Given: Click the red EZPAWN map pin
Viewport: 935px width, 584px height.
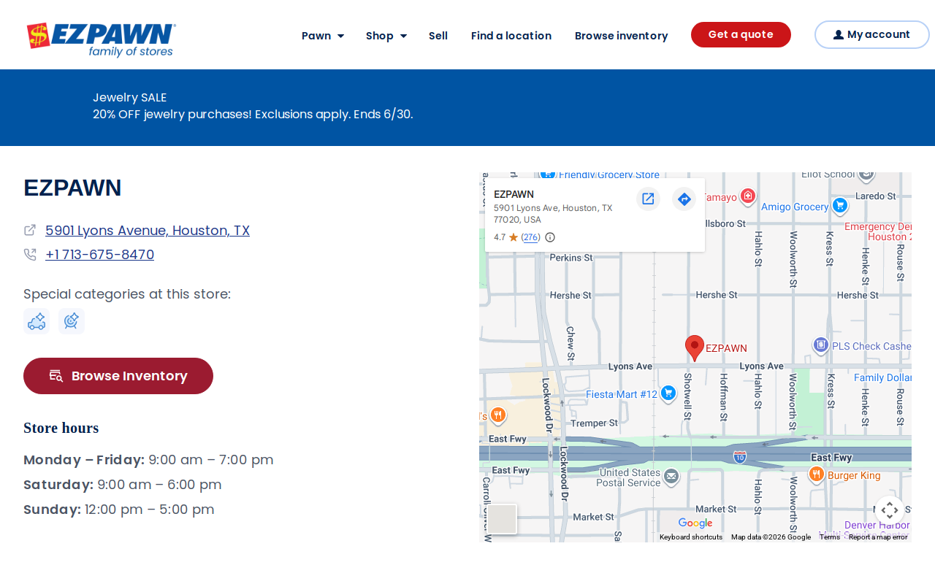Looking at the screenshot, I should (x=695, y=348).
